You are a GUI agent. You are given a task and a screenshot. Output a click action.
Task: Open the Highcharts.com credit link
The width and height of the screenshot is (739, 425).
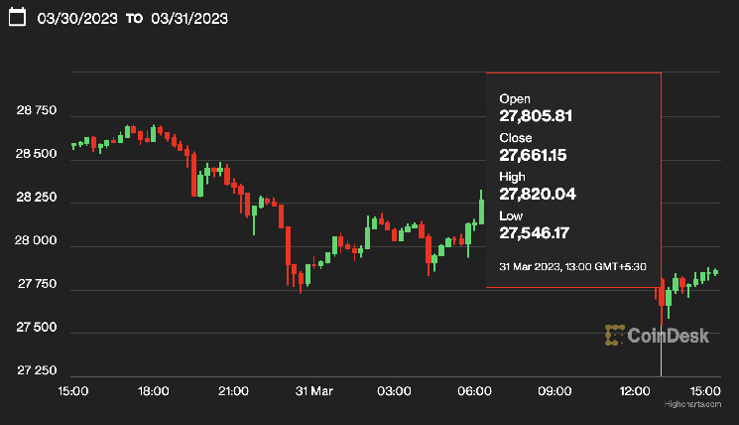(x=690, y=404)
